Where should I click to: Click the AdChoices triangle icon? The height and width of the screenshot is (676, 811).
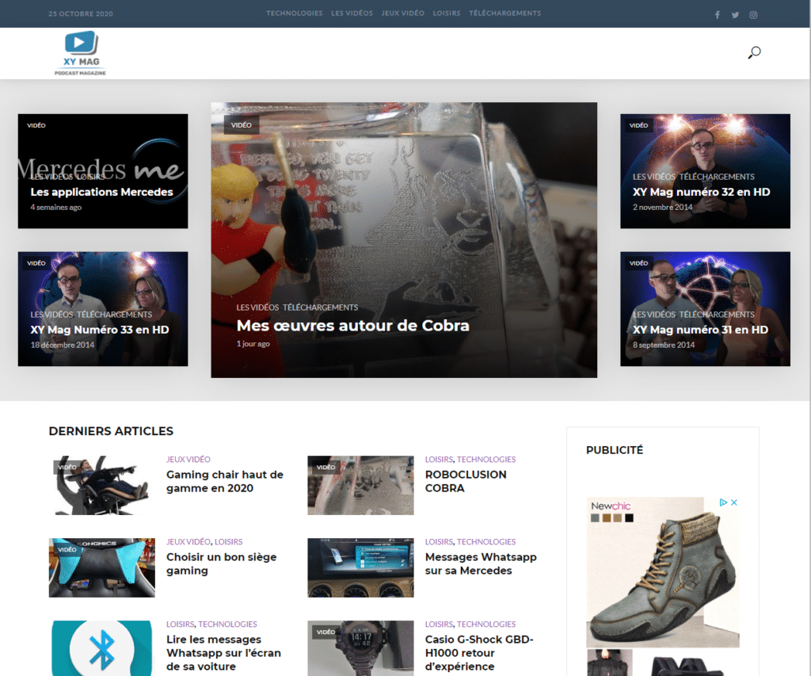(723, 502)
